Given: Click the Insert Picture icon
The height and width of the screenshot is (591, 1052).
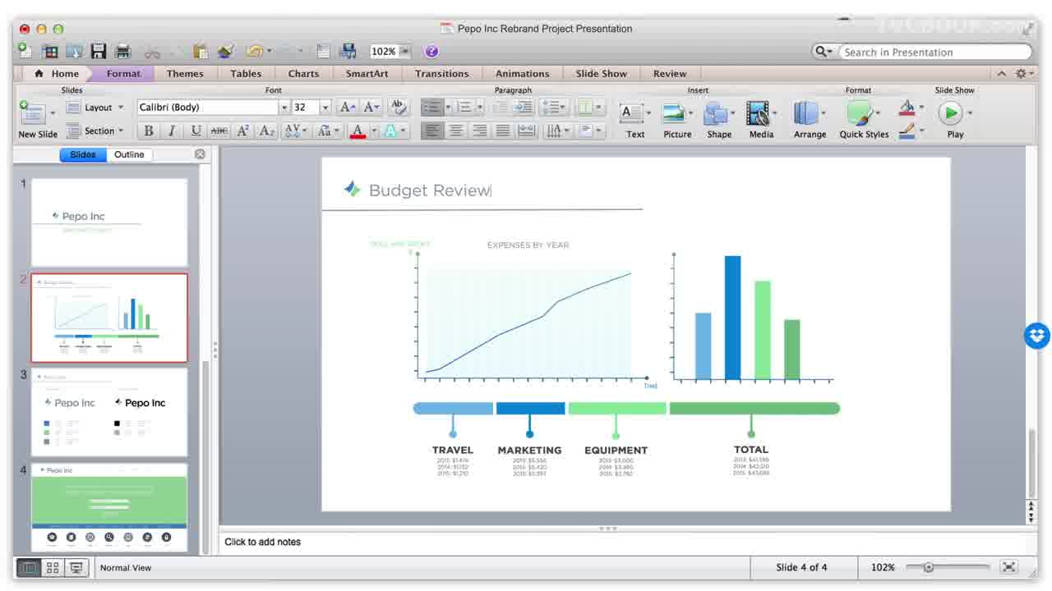Looking at the screenshot, I should [674, 113].
